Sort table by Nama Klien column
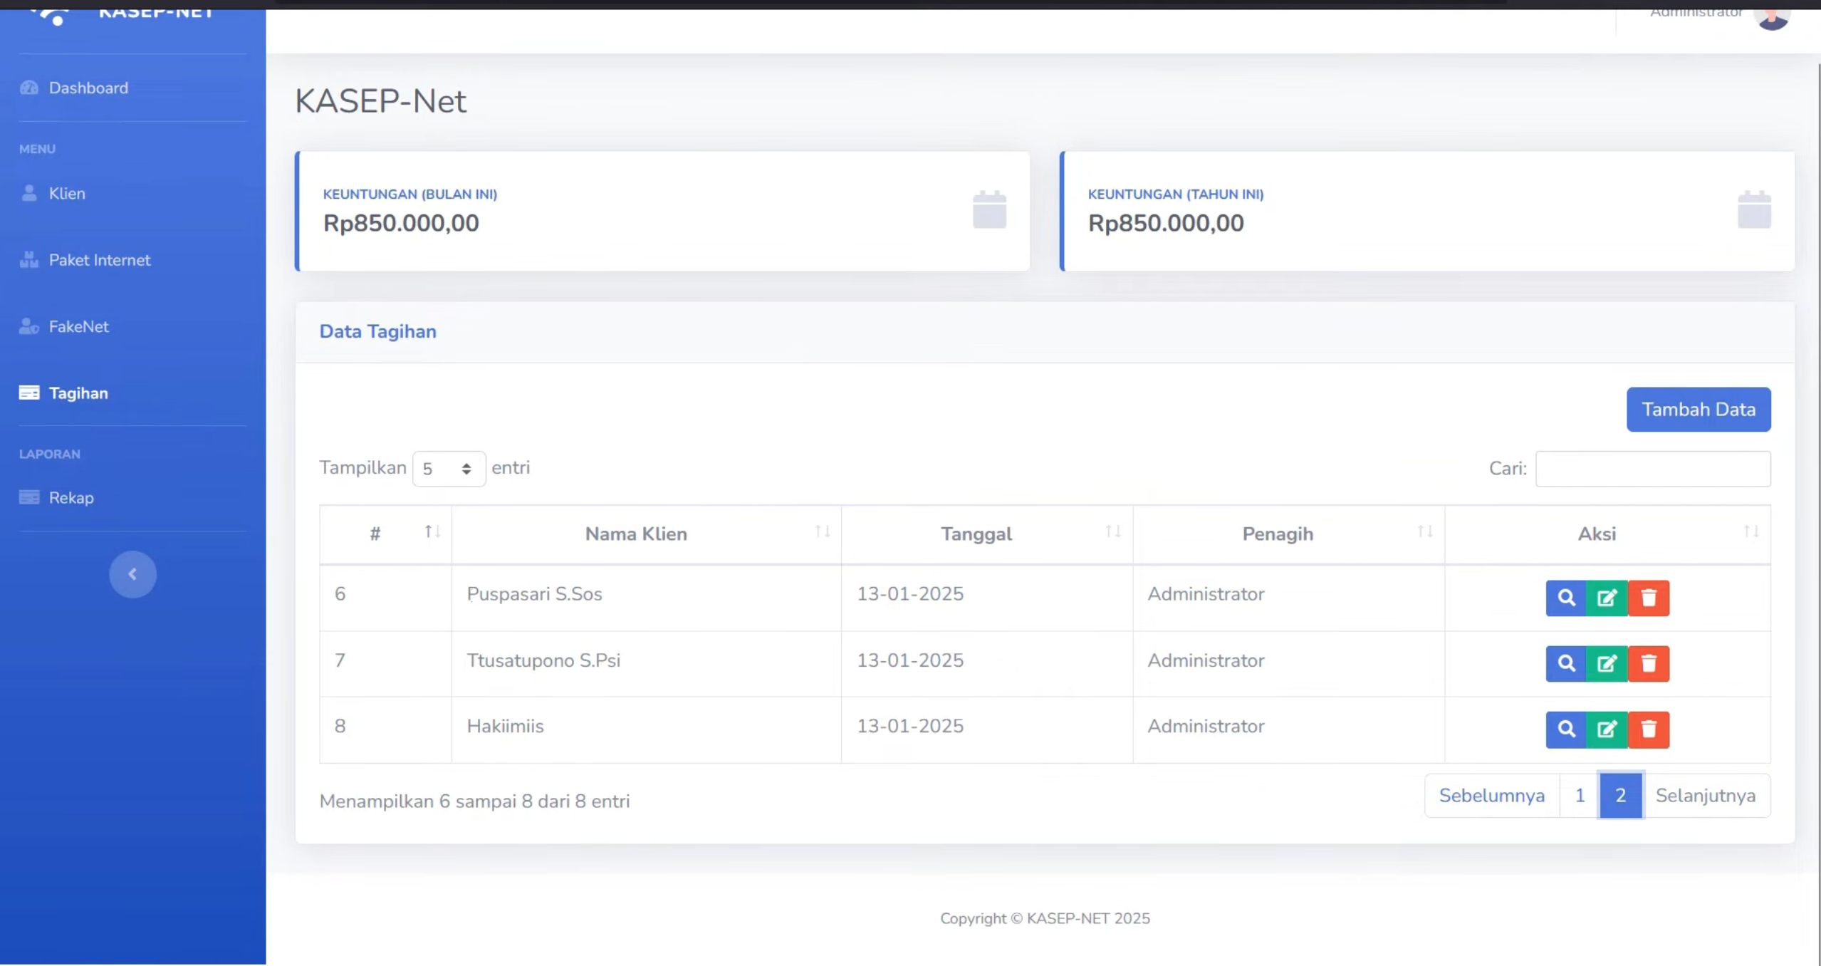Screen dimensions: 1821x966 646,534
